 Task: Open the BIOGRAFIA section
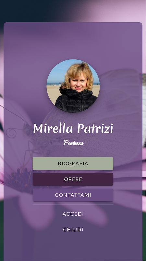[x=73, y=163]
